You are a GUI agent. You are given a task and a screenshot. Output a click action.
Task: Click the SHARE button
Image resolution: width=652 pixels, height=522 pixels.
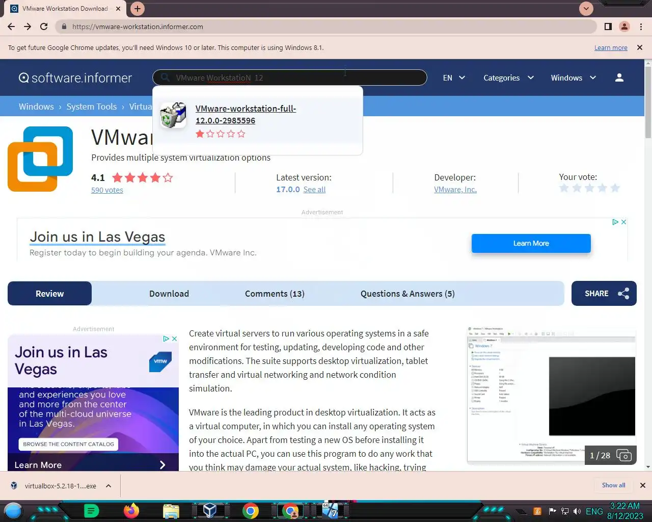tap(604, 294)
